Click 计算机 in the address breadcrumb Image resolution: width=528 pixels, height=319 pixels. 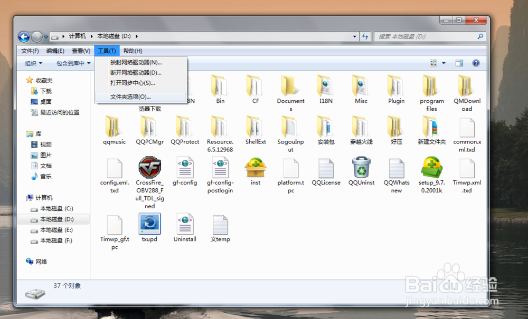coord(78,36)
